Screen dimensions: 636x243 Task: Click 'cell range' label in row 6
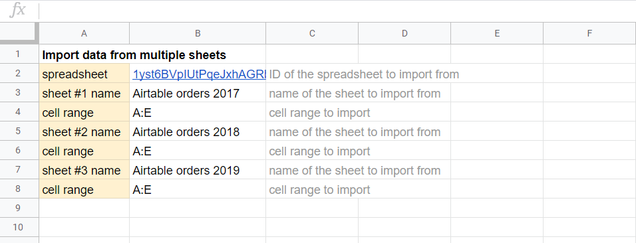point(84,151)
